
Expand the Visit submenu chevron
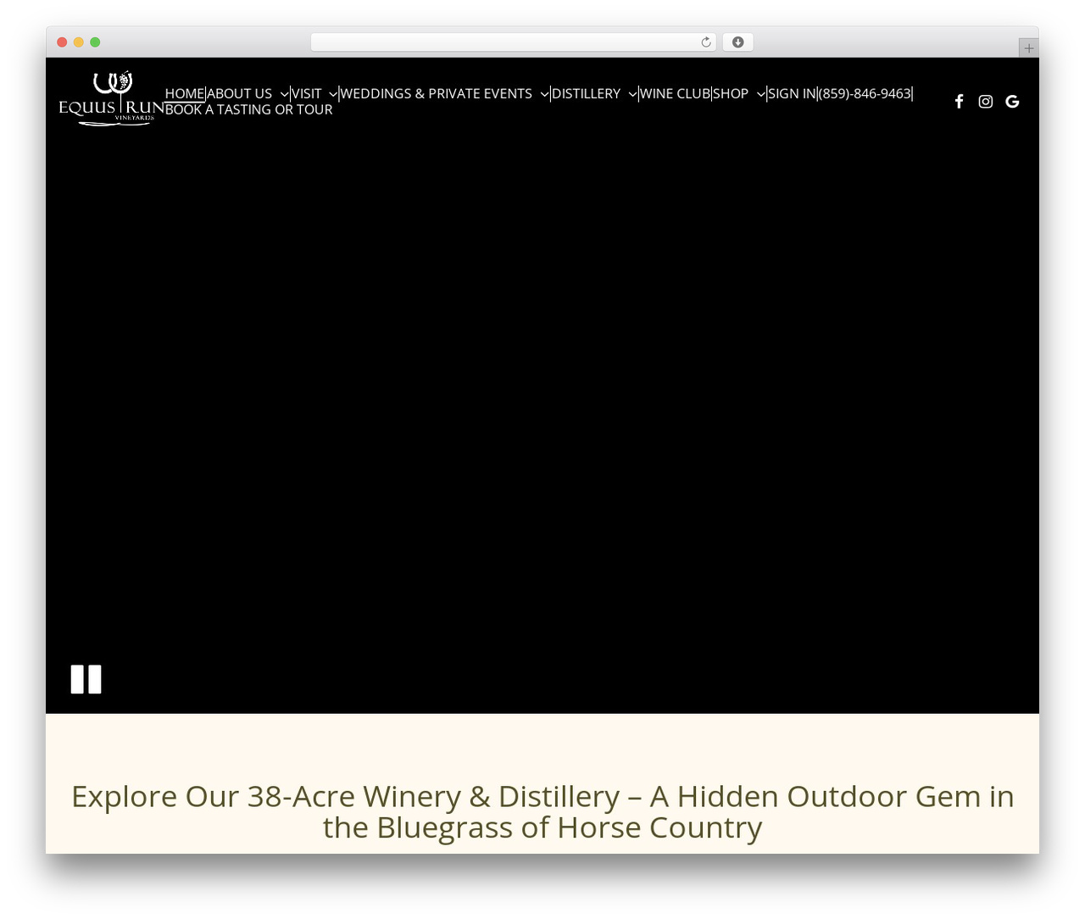point(333,94)
